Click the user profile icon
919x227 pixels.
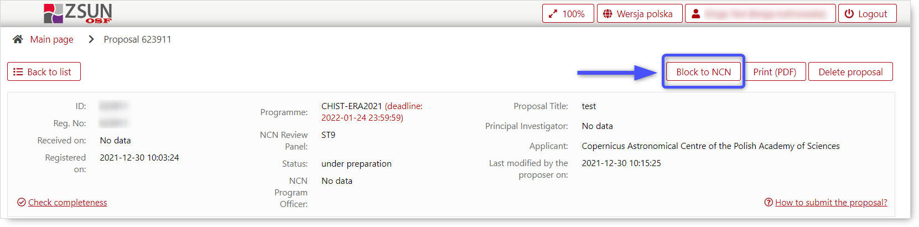pos(696,14)
